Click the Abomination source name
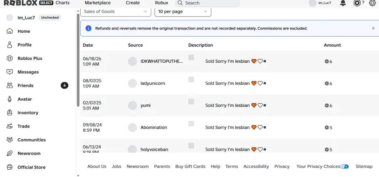Image resolution: width=379 pixels, height=177 pixels. point(154,127)
